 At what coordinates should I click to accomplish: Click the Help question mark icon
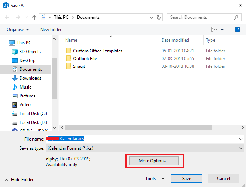click(238, 30)
